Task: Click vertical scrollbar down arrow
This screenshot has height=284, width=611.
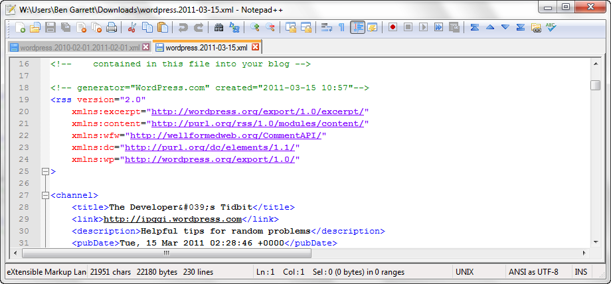Action: tap(596, 242)
